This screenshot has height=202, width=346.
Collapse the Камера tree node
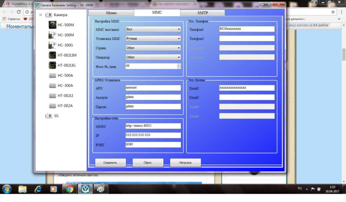pyautogui.click(x=41, y=15)
